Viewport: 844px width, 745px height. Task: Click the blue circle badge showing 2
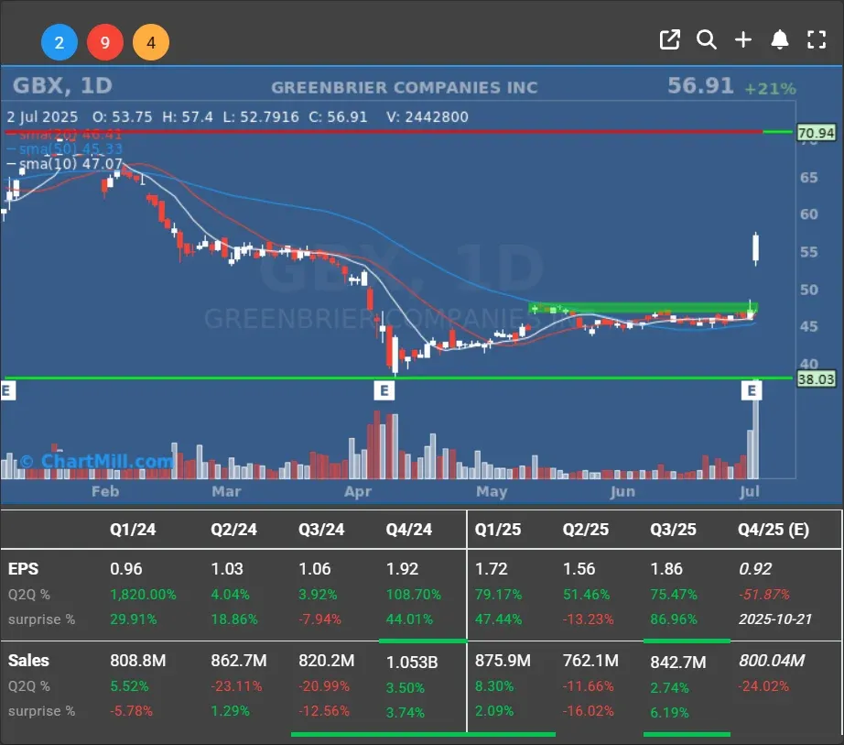pos(60,42)
